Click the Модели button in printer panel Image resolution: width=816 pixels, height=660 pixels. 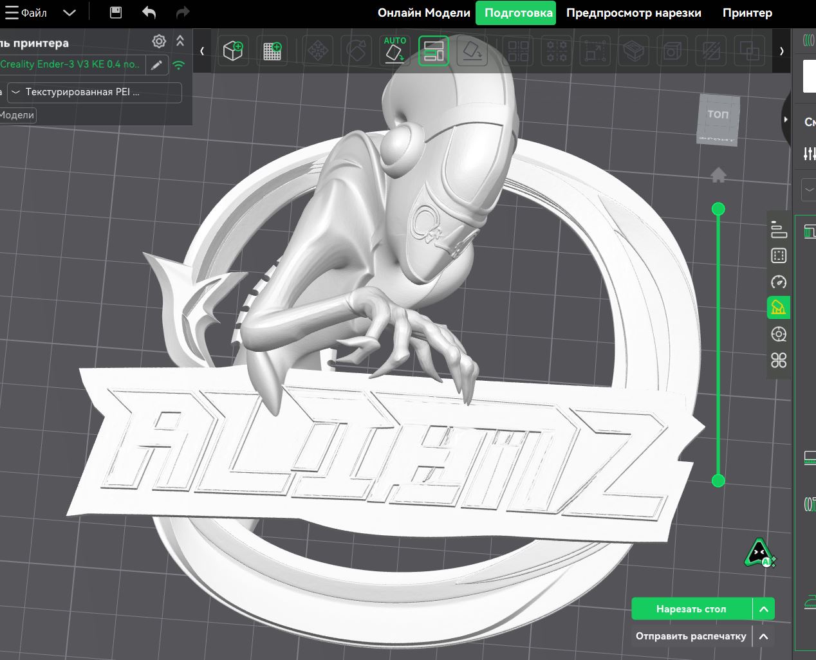point(17,115)
